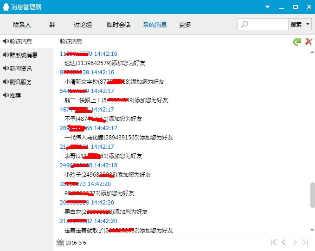Select 群系统消息 in the sidebar
Image resolution: width=315 pixels, height=251 pixels.
click(x=23, y=55)
